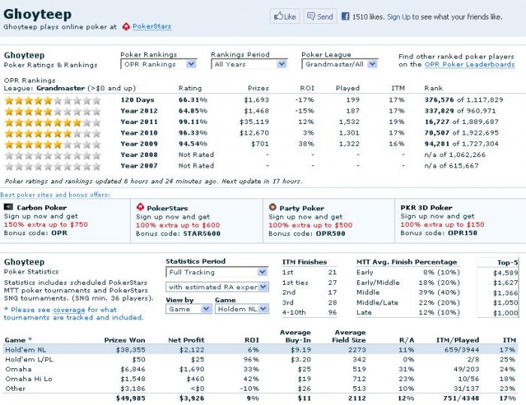Click the $35,119 prizes value
Screen dimensions: 526x405
click(254, 122)
